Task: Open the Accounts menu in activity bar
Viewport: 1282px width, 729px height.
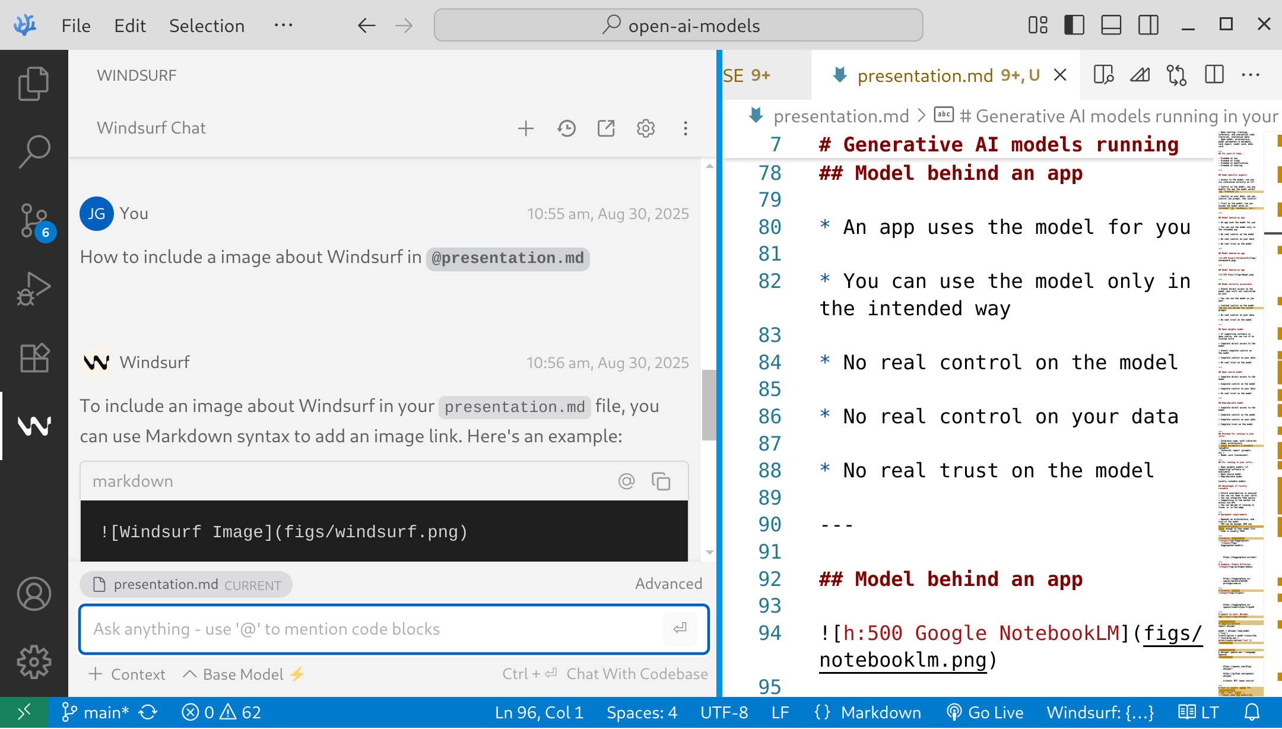Action: (x=34, y=594)
